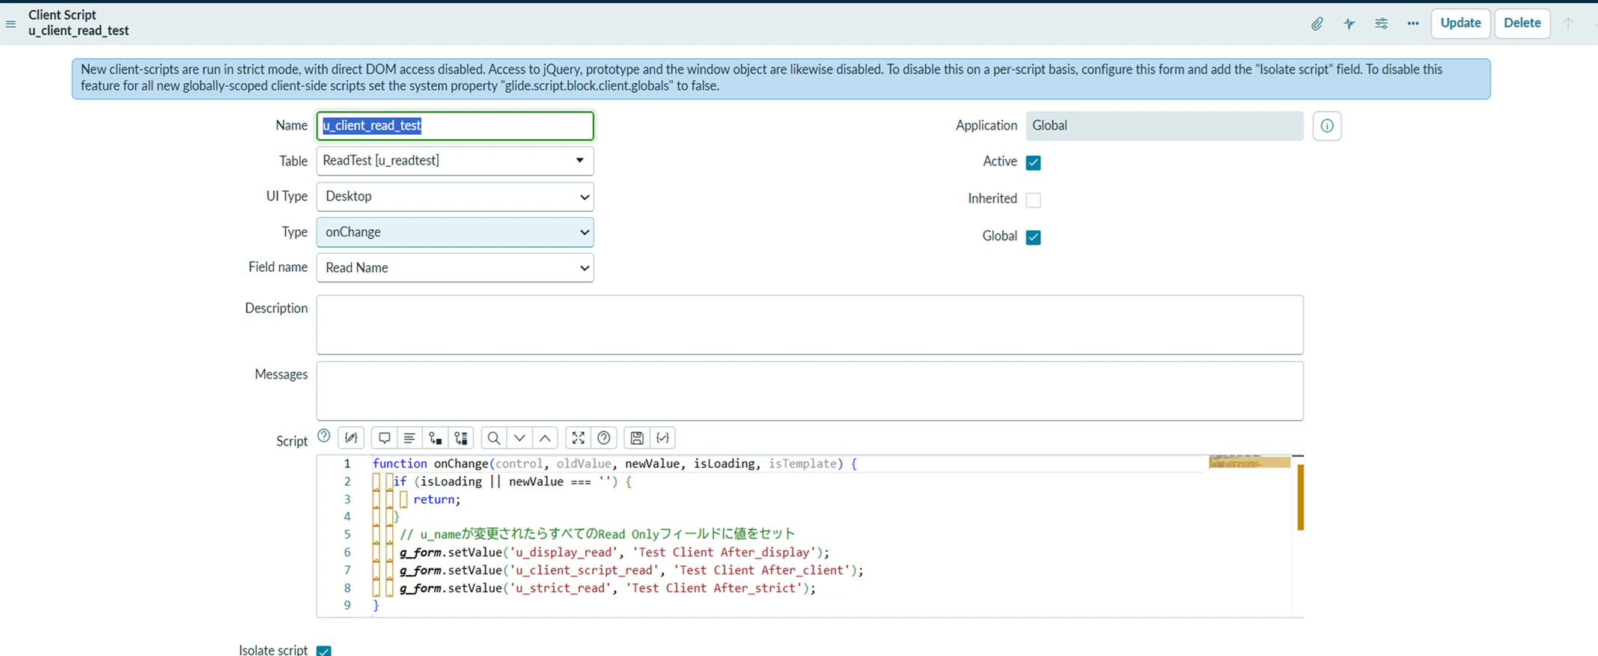1598x656 pixels.
Task: Click the replace all script toolbar icon
Action: click(x=461, y=438)
